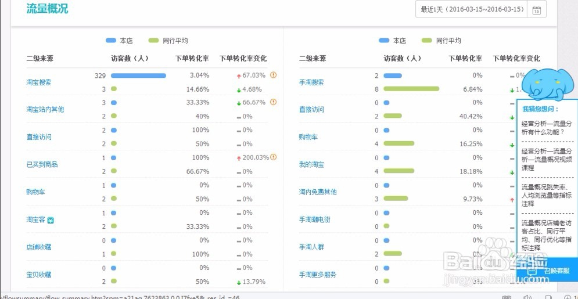The image size is (578, 299).
Task: Open 店铺收藏 source link
Action: (x=39, y=247)
